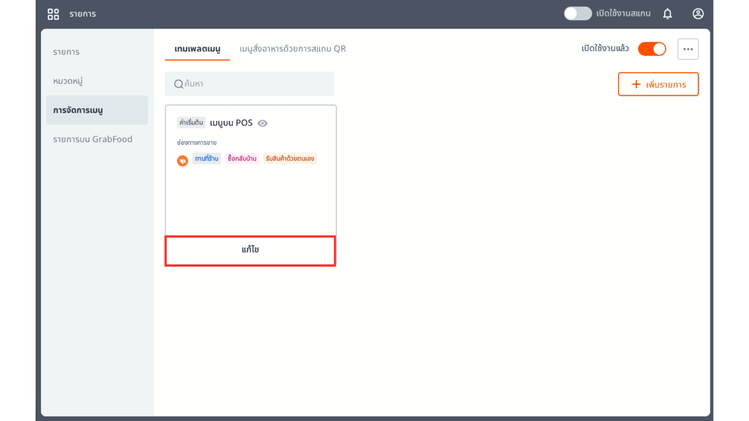The image size is (749, 421).
Task: Click the plus icon on เพิ่มรายการ
Action: (x=636, y=84)
